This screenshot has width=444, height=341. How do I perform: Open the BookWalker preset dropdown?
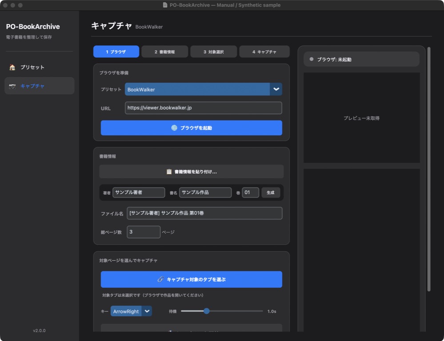pos(203,89)
